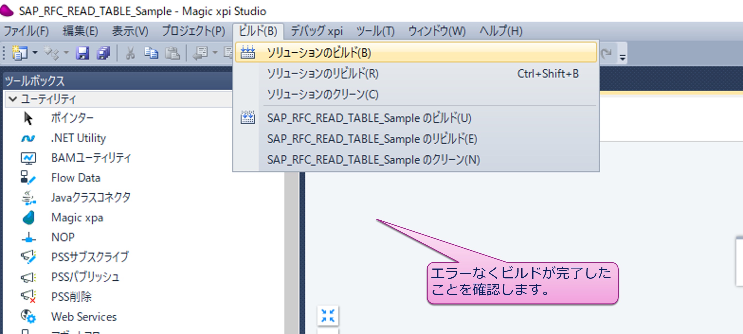Open the New Project dropdown arrow
The height and width of the screenshot is (334, 743).
tap(35, 53)
